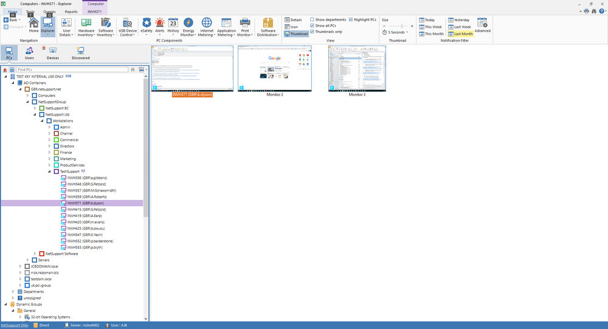Switch to the Users view
The height and width of the screenshot is (329, 608).
click(x=29, y=53)
